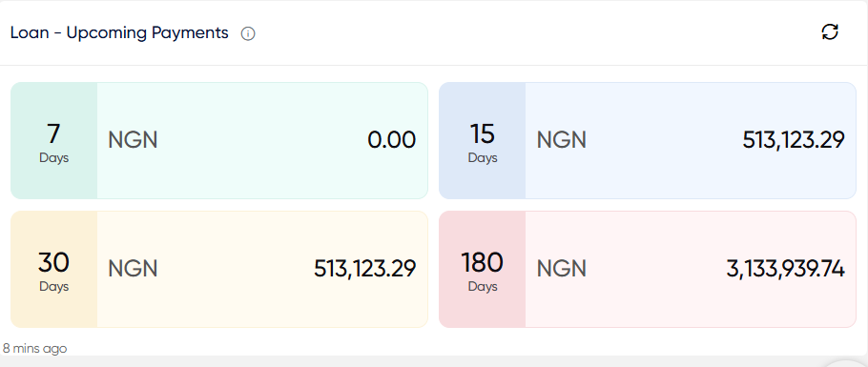The image size is (868, 367).
Task: Select the 15 Days payment card
Action: coord(648,140)
